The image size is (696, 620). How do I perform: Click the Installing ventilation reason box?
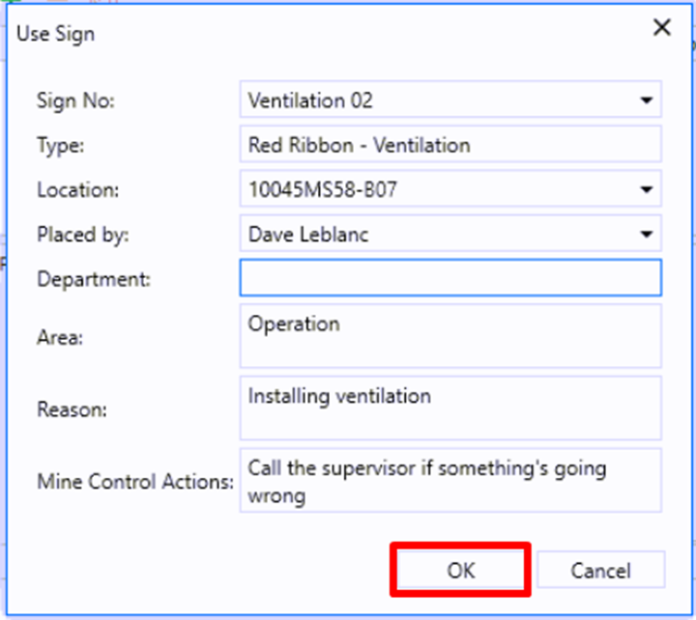[x=449, y=408]
